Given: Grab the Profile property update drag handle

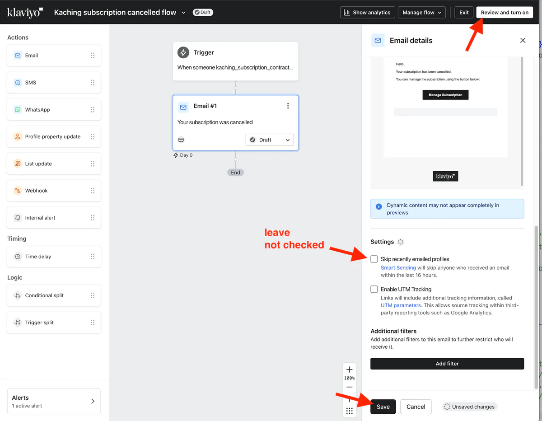Looking at the screenshot, I should (93, 136).
